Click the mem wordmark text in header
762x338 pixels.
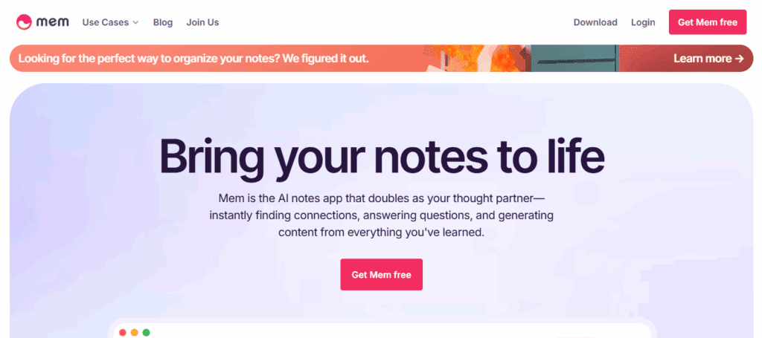pyautogui.click(x=55, y=22)
